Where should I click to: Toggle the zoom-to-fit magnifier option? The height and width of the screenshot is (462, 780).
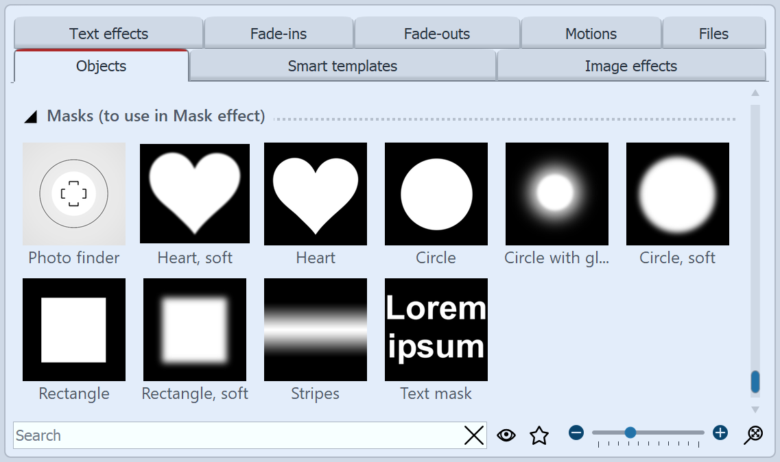[x=753, y=435]
